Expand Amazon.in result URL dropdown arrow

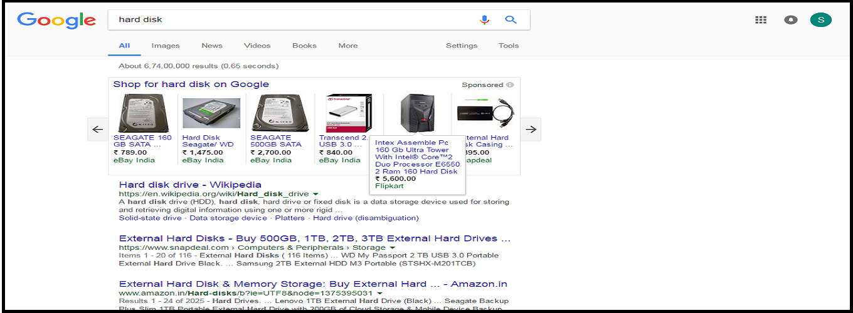coord(380,294)
